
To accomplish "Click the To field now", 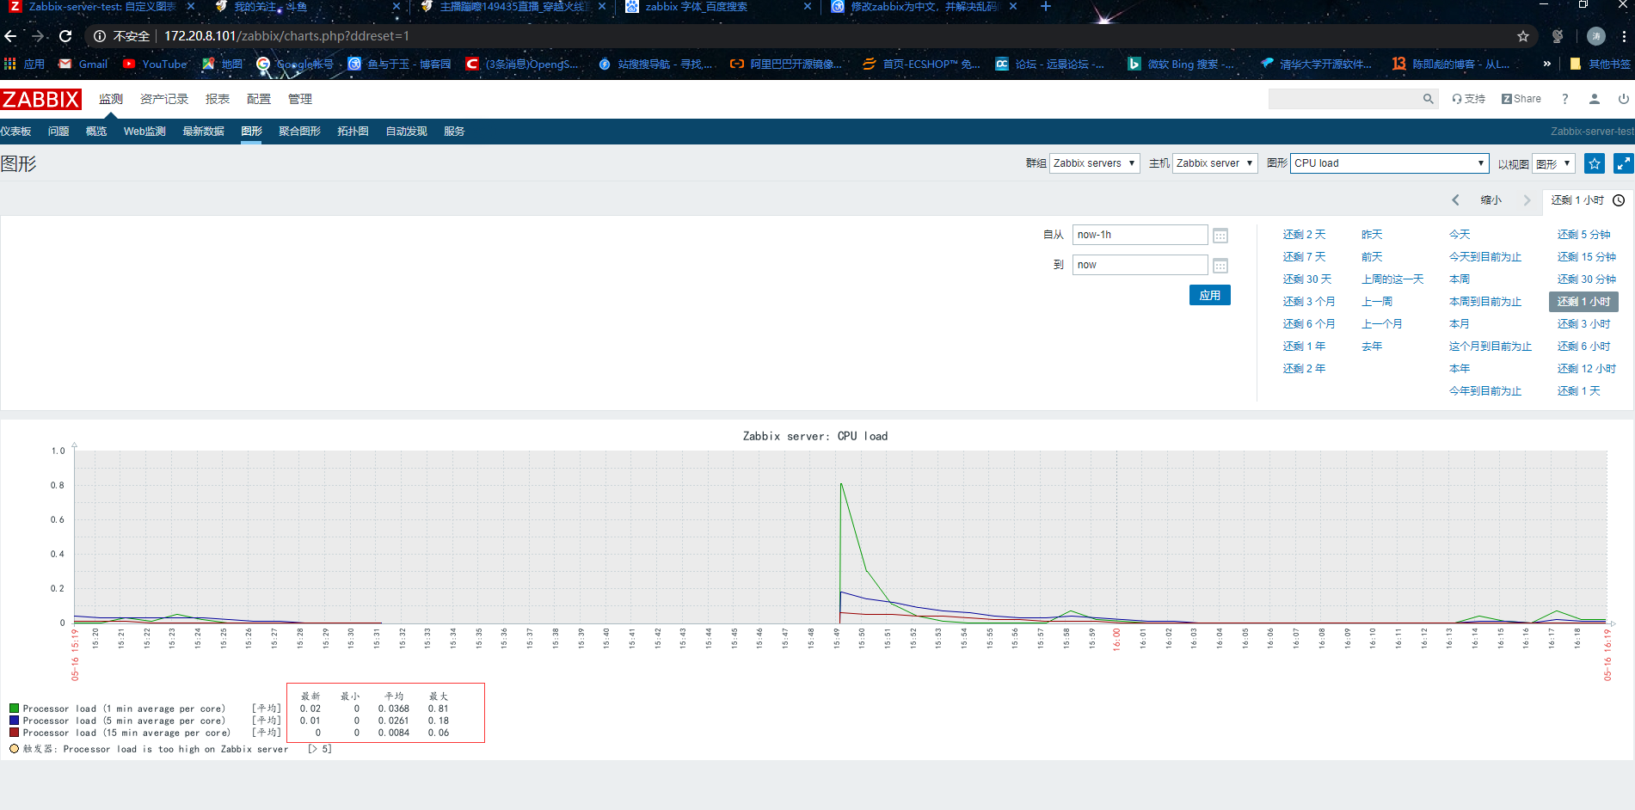I will point(1140,265).
